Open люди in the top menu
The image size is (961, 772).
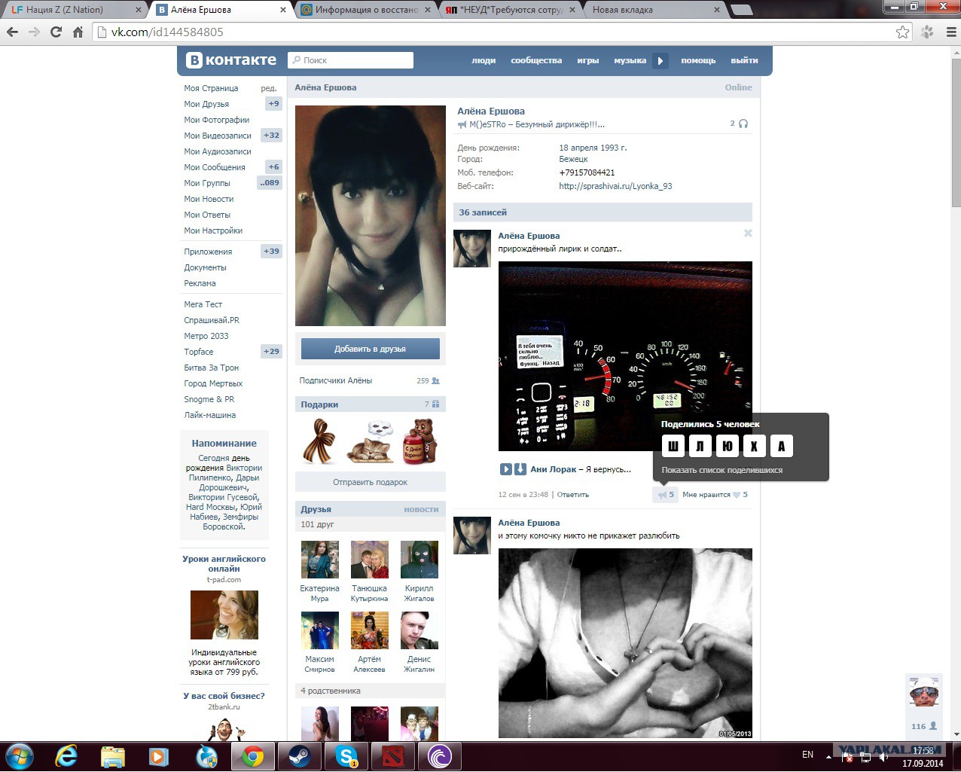tap(484, 60)
